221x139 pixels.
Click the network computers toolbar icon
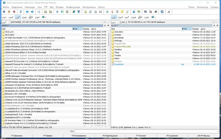(79, 12)
